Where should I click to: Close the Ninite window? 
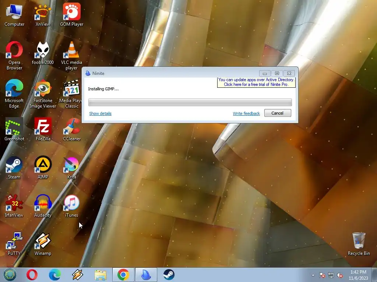[289, 73]
